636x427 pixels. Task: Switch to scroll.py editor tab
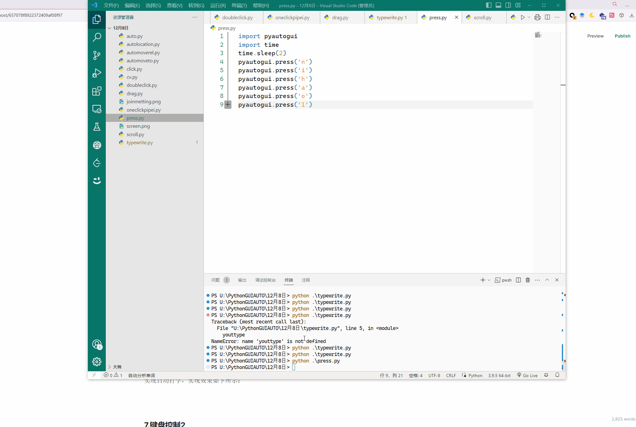tap(483, 17)
